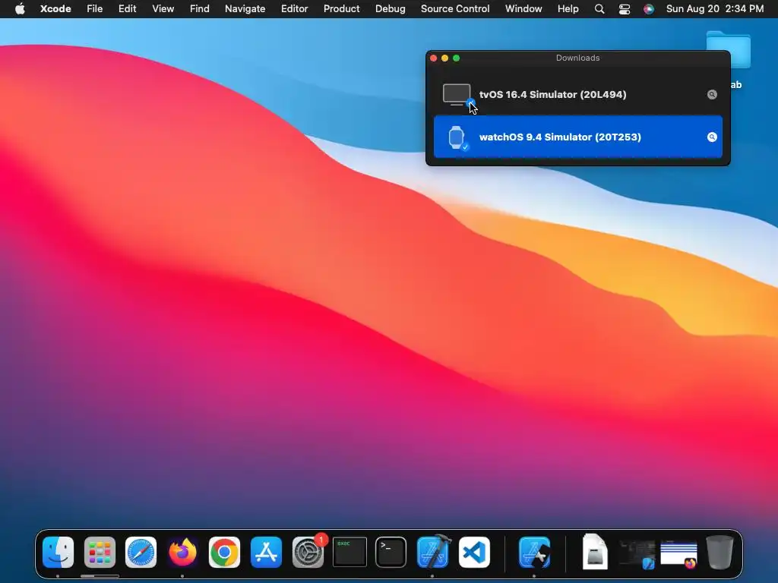Open Spotlight search in the menu bar
The width and height of the screenshot is (778, 583).
(599, 9)
